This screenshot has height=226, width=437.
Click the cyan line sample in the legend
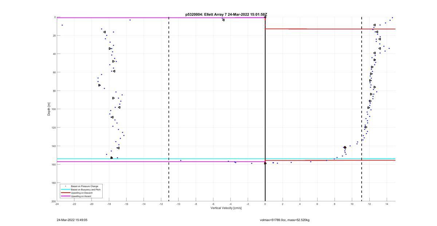[66, 190]
